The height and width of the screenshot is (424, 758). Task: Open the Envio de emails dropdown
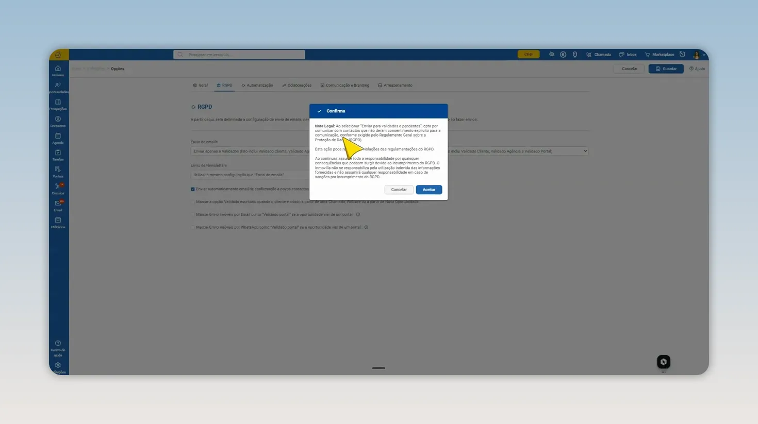tap(250, 151)
